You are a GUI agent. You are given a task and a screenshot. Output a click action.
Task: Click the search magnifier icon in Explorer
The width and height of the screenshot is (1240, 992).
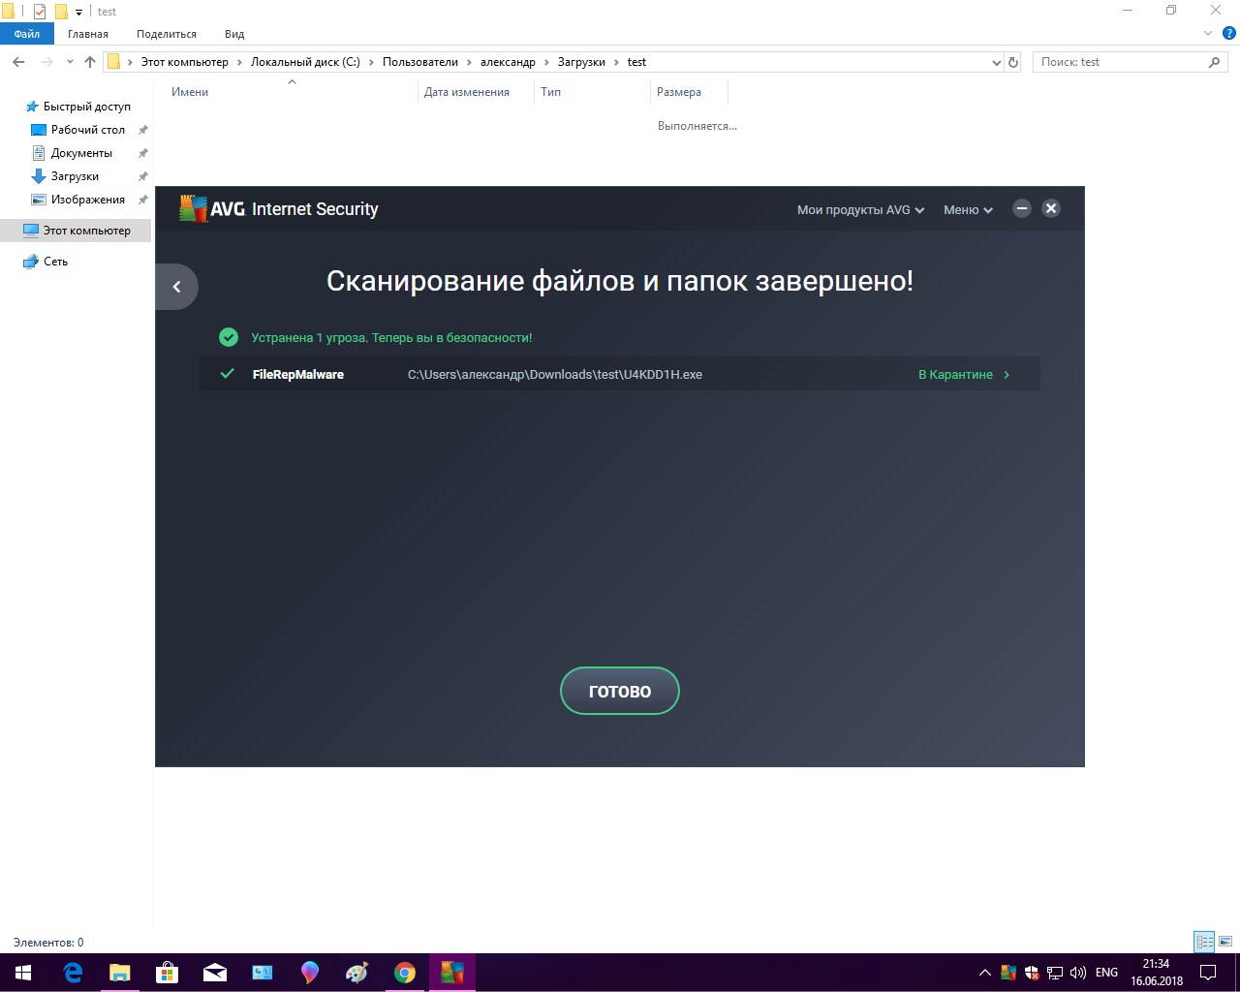point(1214,62)
